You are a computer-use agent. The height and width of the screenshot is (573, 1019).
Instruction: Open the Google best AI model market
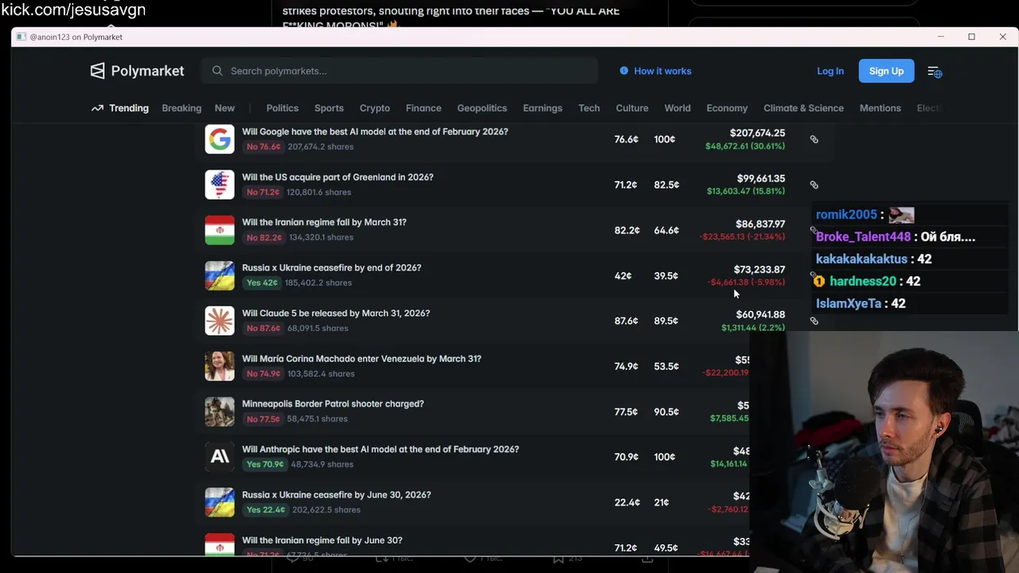coord(375,131)
